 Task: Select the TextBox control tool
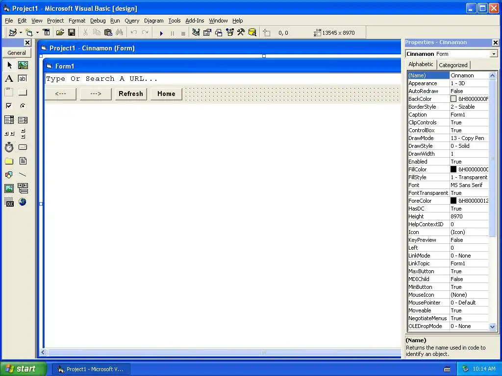(x=23, y=79)
